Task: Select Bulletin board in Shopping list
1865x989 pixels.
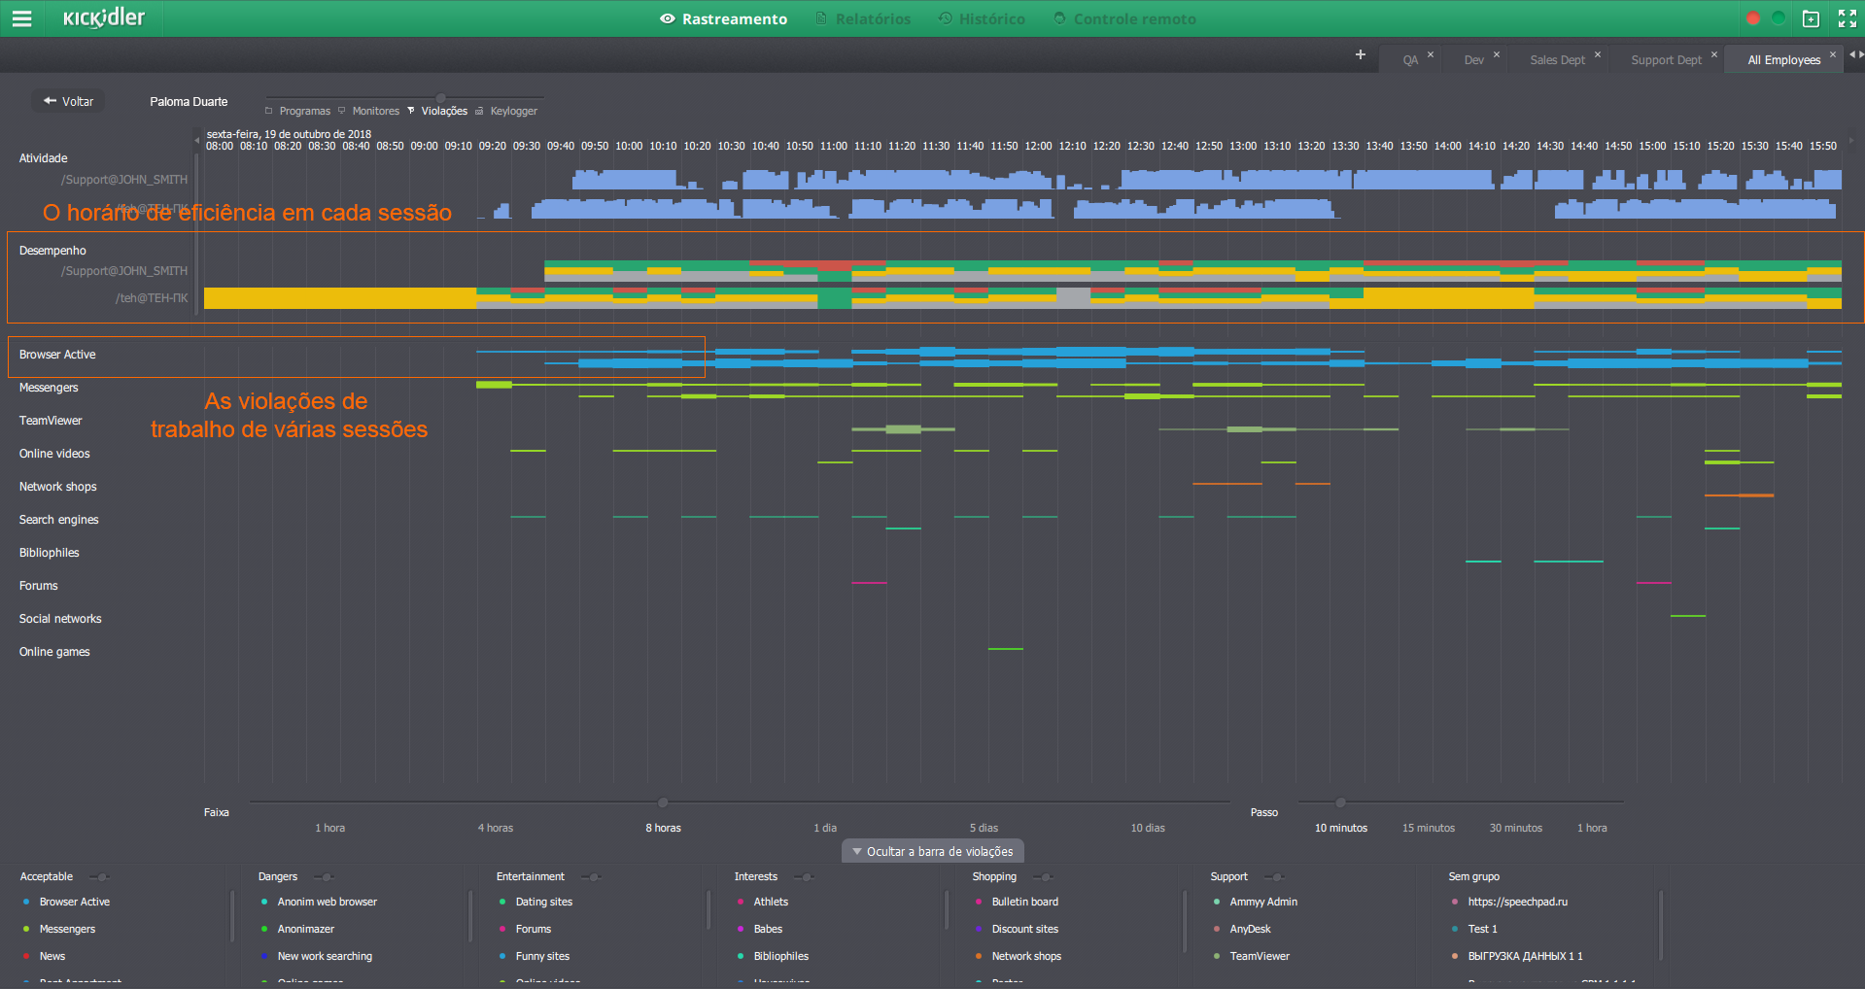Action: pyautogui.click(x=1024, y=902)
